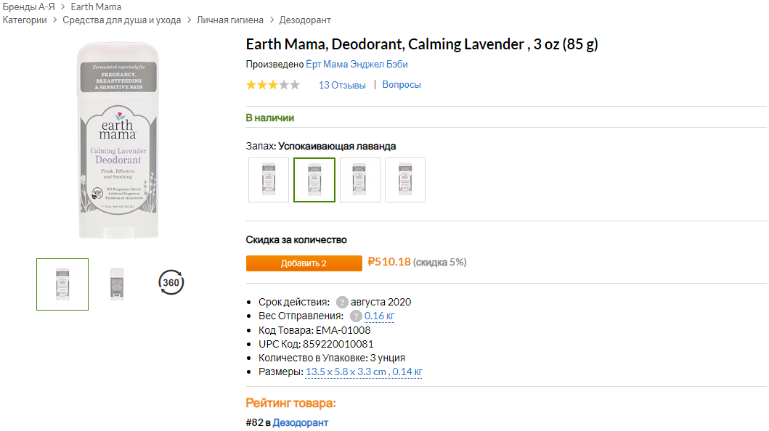The image size is (769, 431).
Task: Go to Личная гигиена breadcrumb category
Action: 230,20
